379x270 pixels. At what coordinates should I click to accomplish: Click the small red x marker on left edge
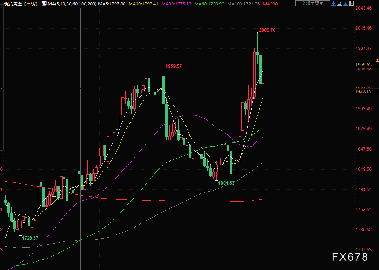click(1, 88)
